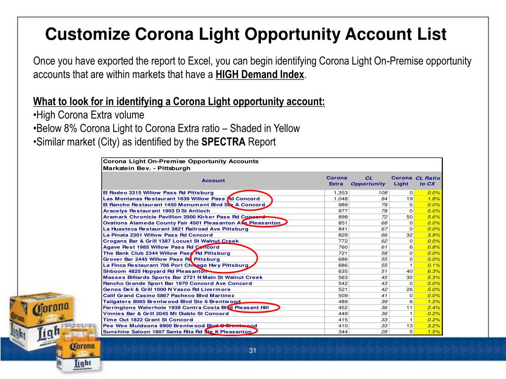
Task: Click the 'Aramark Chronicle Pavillion' account
Action: pyautogui.click(x=184, y=217)
